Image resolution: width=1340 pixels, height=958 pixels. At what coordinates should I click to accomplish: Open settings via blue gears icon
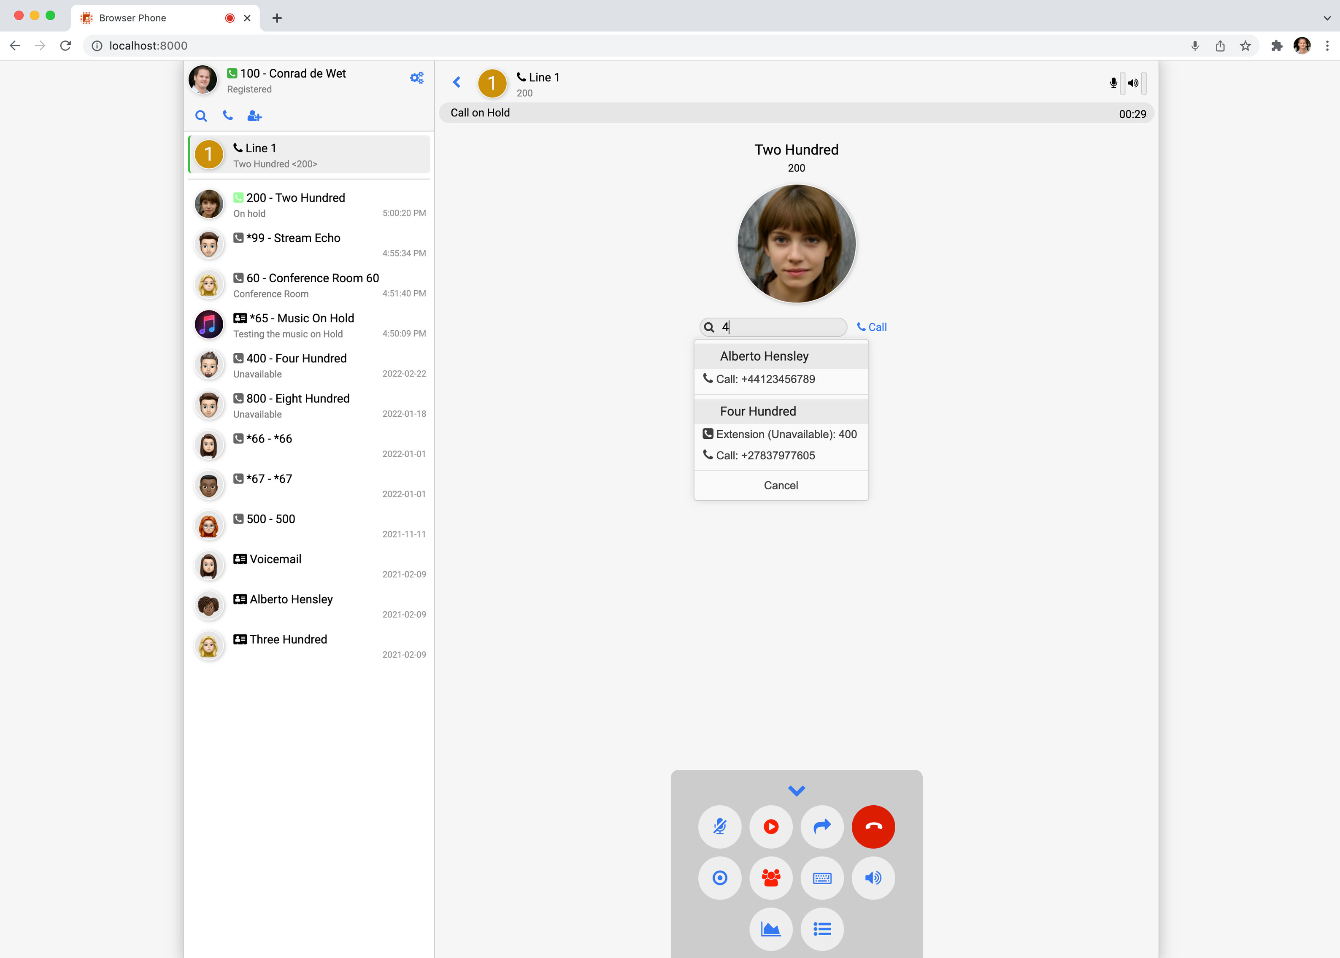(416, 78)
